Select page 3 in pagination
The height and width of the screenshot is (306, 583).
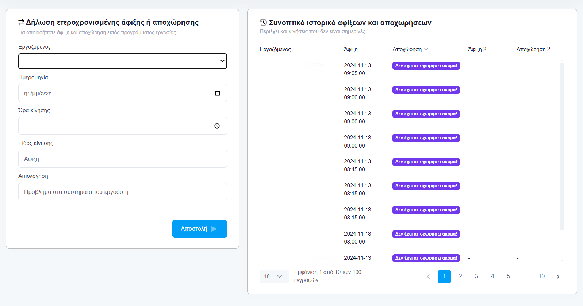[476, 276]
